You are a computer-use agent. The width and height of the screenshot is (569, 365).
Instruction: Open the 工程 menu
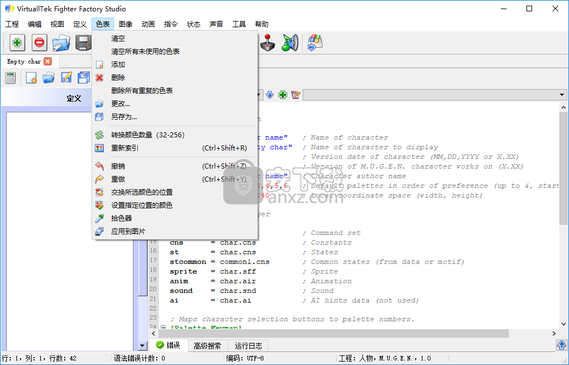click(12, 24)
